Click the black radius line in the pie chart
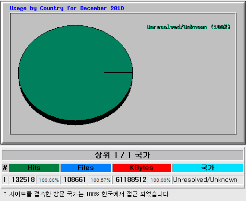The image size is (246, 201). (x=104, y=73)
